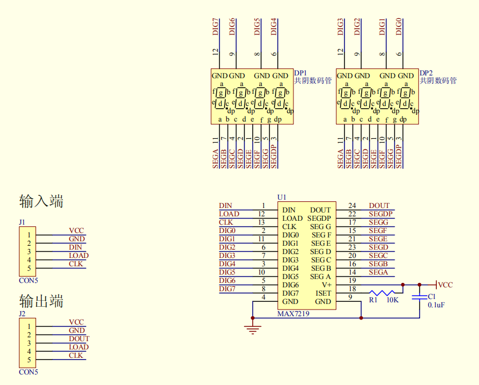This screenshot has width=479, height=385.
Task: Select the MAX7219 chip U1 body
Action: click(307, 256)
